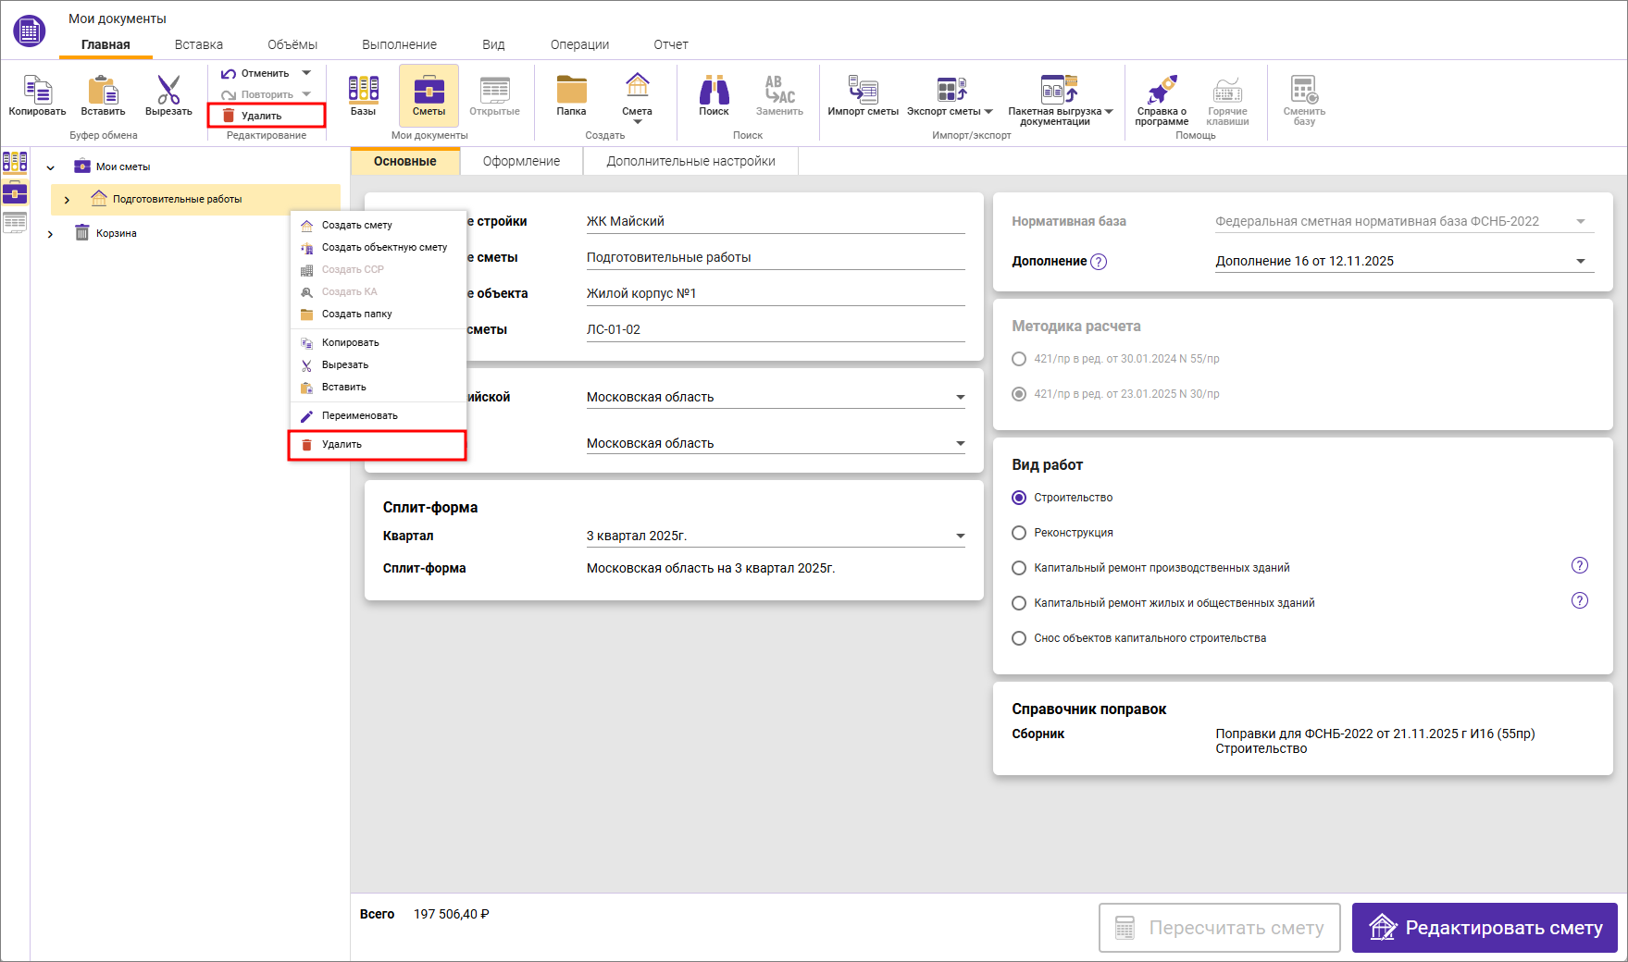This screenshot has height=962, width=1628.
Task: Open the Объёмы ribbon tab
Action: pos(292,44)
